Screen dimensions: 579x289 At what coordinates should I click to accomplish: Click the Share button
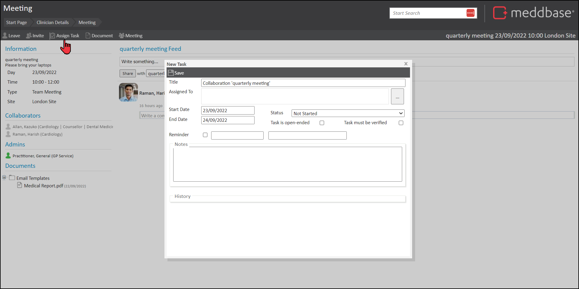pyautogui.click(x=127, y=73)
